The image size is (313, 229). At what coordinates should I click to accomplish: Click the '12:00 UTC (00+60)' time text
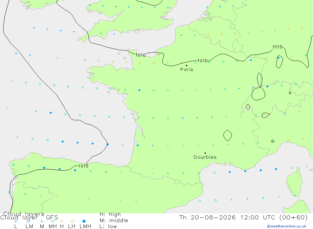(x=274, y=217)
